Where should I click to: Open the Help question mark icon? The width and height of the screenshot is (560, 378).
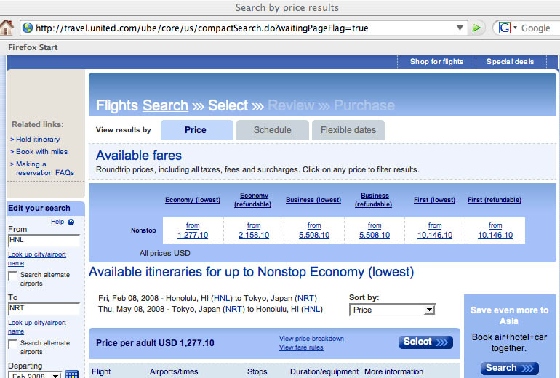pyautogui.click(x=71, y=222)
